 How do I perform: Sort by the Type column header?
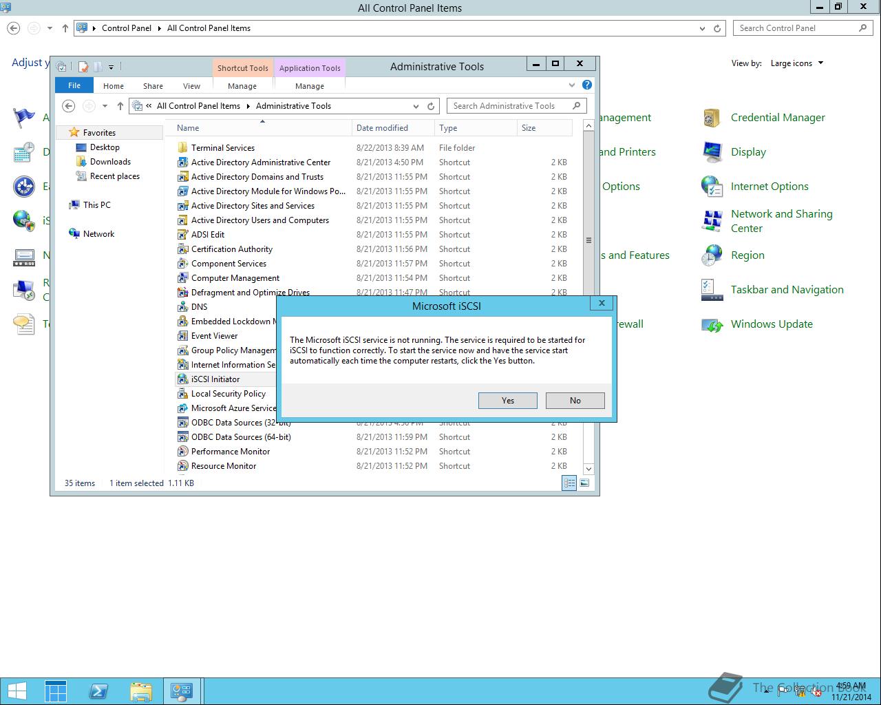pyautogui.click(x=476, y=128)
